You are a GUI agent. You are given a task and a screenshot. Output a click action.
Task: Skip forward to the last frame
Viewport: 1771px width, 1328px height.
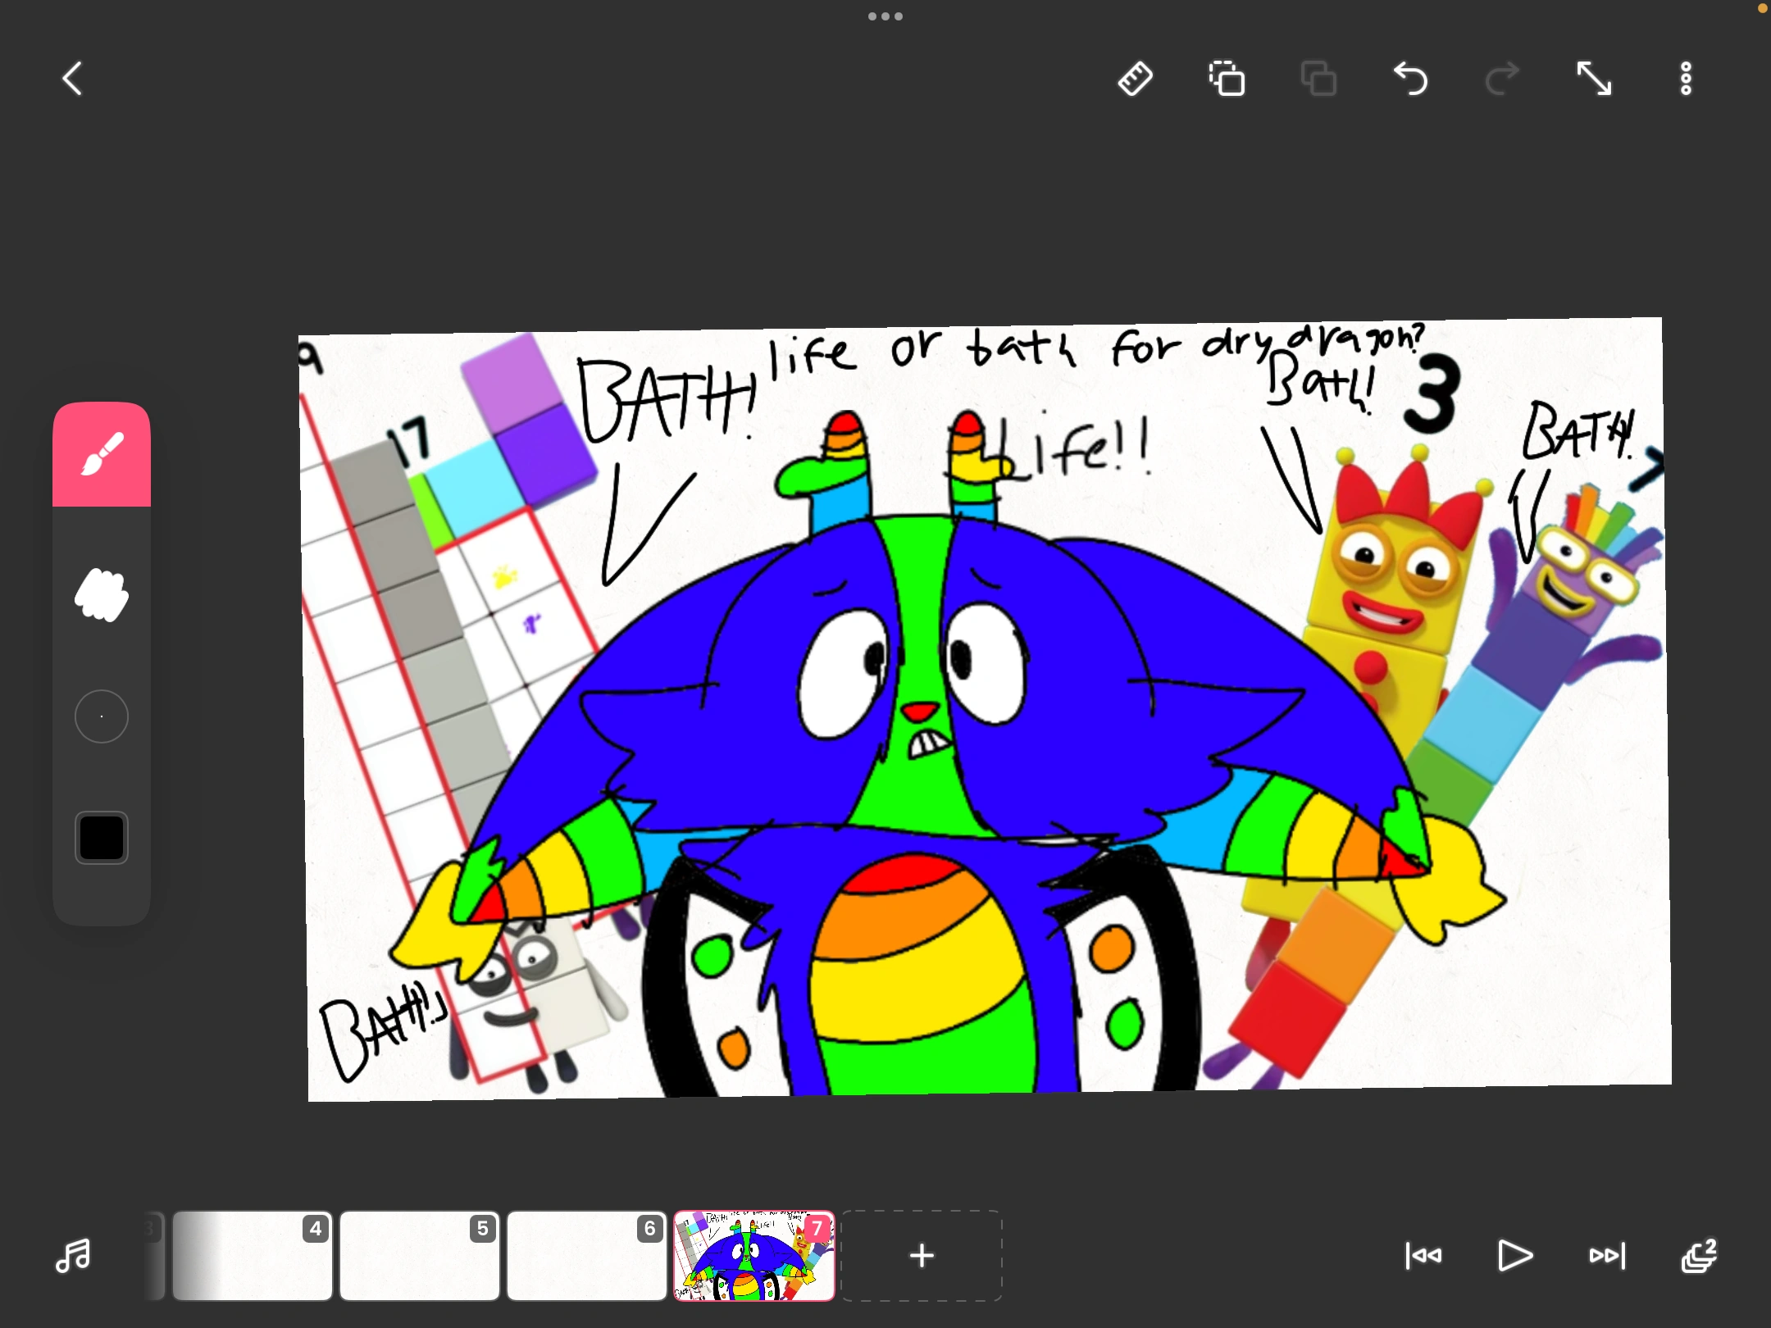point(1605,1255)
